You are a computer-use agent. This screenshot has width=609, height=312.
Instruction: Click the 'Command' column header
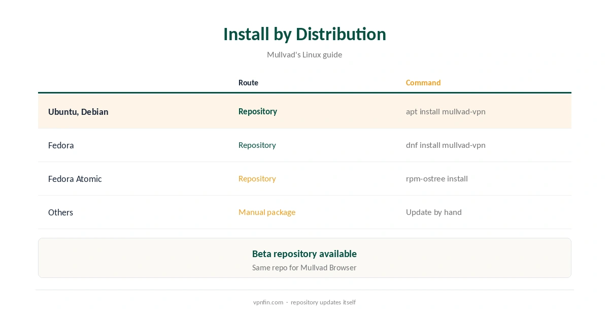pos(423,82)
